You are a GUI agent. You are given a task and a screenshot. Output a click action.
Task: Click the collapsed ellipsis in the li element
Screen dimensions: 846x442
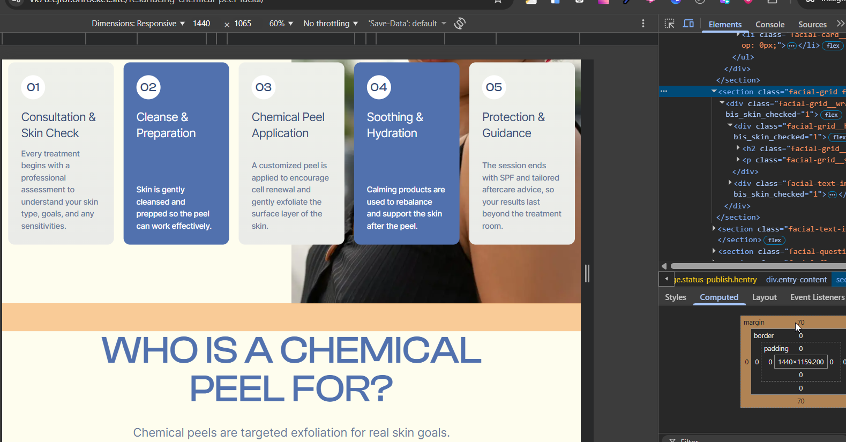pyautogui.click(x=792, y=46)
